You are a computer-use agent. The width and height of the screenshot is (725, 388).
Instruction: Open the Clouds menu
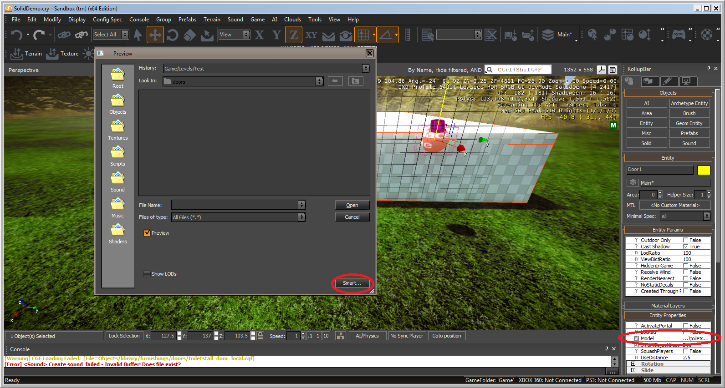click(292, 20)
